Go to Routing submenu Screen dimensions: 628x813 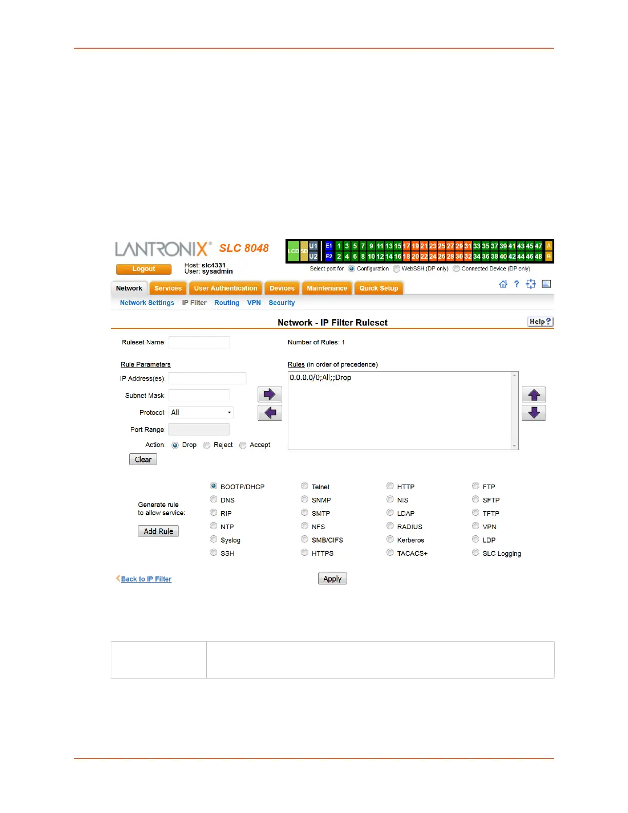coord(227,303)
